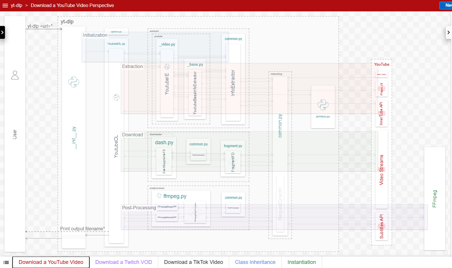Select the Video Streams label
Viewport: 452px width, 268px height.
381,170
